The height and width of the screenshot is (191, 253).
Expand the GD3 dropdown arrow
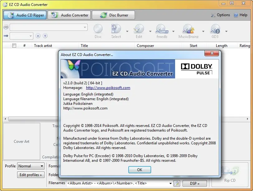point(227,31)
